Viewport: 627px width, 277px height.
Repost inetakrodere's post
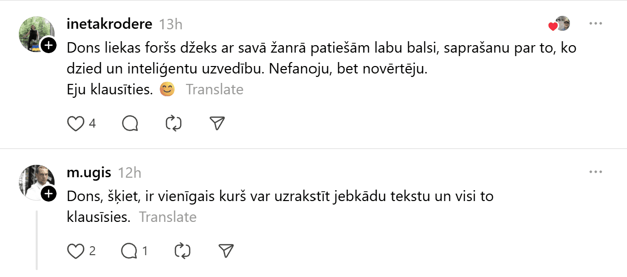(174, 124)
